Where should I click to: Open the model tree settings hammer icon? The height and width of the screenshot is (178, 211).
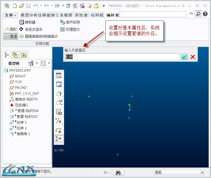point(31,63)
